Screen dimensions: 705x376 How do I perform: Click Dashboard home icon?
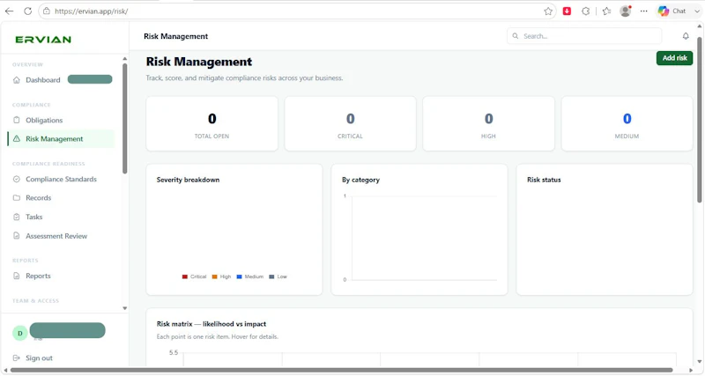pyautogui.click(x=17, y=80)
